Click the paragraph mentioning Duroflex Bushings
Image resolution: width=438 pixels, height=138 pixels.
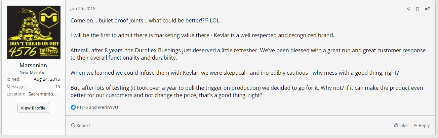click(248, 54)
